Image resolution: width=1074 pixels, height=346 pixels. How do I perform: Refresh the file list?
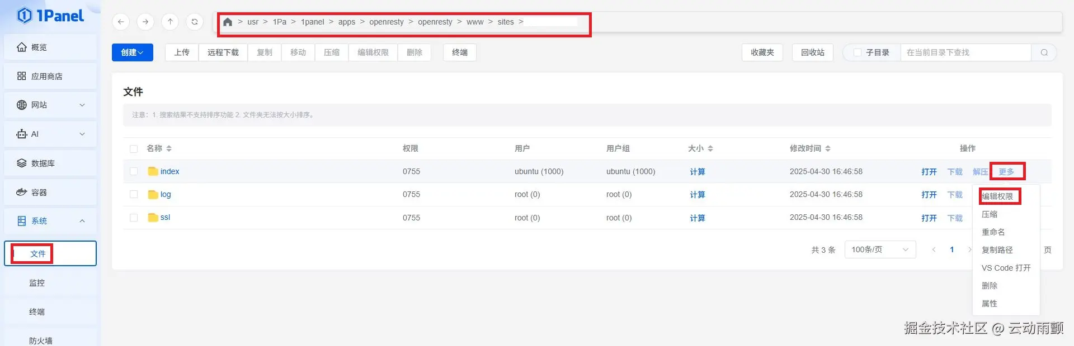(195, 22)
